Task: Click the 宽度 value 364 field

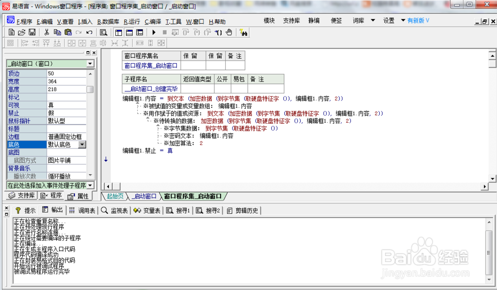Action: point(66,81)
